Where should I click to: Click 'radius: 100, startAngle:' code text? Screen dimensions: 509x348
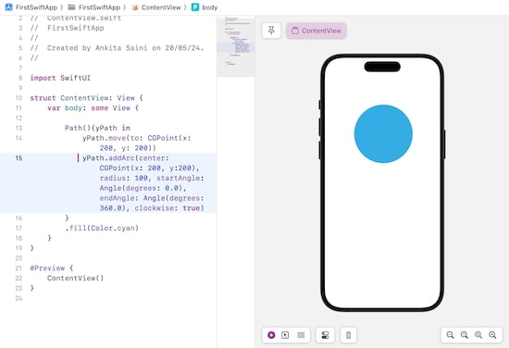(x=152, y=179)
